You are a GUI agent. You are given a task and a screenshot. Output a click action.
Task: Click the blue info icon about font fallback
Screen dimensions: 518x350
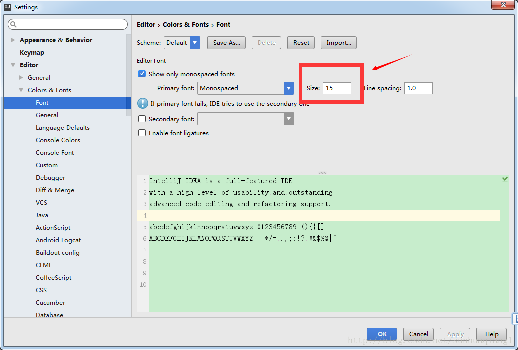pyautogui.click(x=142, y=104)
